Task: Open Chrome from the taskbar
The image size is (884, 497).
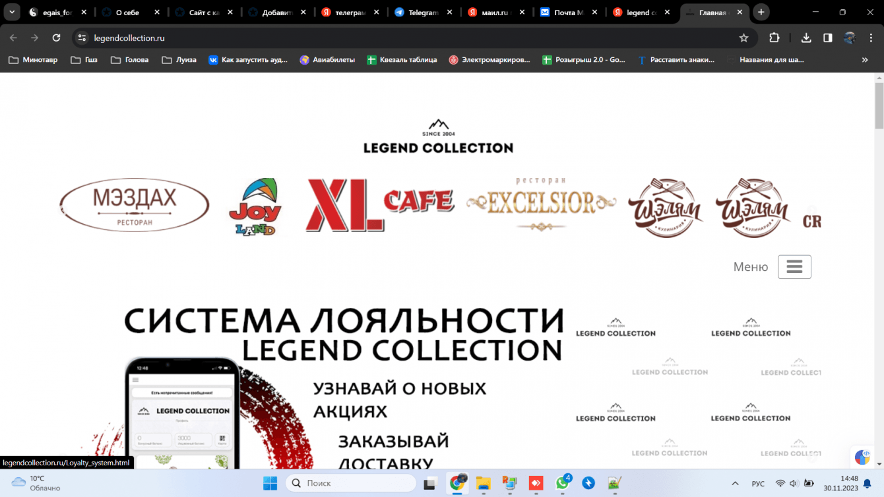Action: 457,483
